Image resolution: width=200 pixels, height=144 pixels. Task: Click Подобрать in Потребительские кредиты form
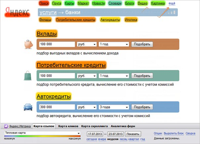142,76
